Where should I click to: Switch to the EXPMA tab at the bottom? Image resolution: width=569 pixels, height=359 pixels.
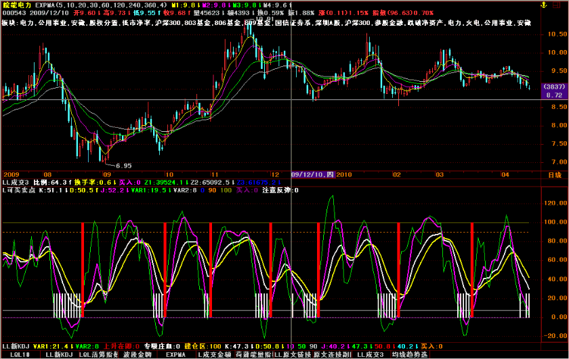[175, 354]
